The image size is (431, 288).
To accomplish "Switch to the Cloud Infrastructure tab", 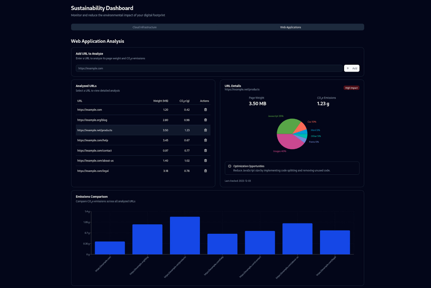I will pos(144,27).
